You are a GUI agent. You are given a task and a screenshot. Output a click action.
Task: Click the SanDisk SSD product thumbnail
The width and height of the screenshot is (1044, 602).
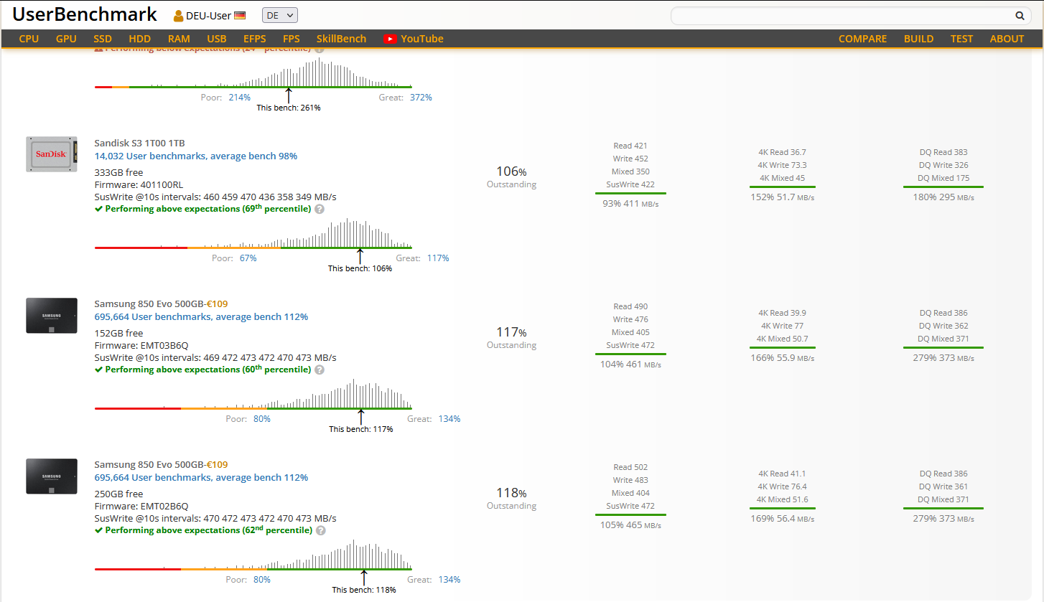(51, 154)
